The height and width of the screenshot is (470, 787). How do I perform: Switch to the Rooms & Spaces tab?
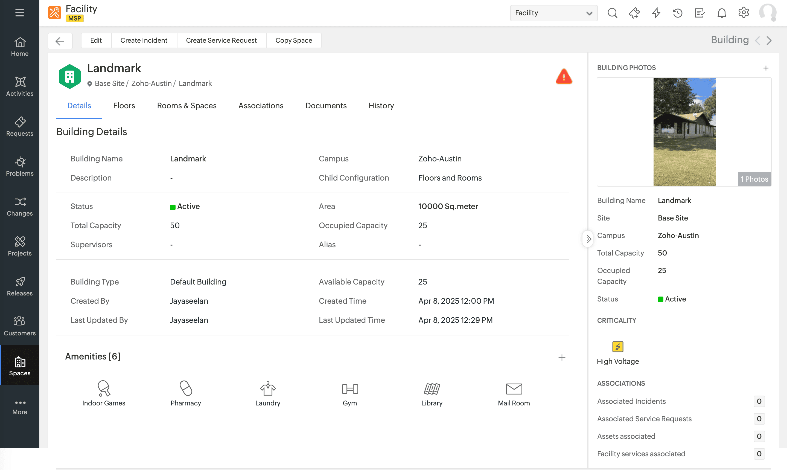tap(186, 106)
